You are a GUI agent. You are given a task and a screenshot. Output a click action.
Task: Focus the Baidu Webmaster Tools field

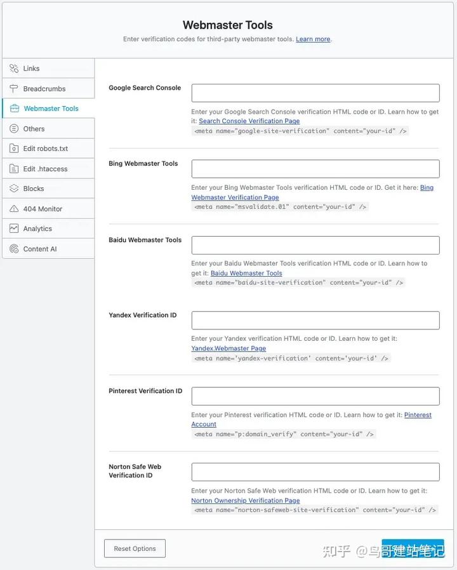(315, 246)
